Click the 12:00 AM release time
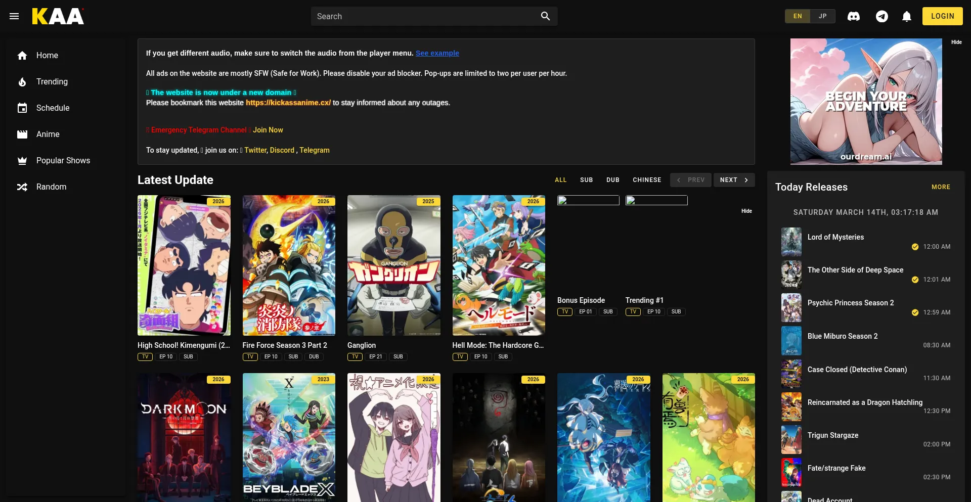 937,247
